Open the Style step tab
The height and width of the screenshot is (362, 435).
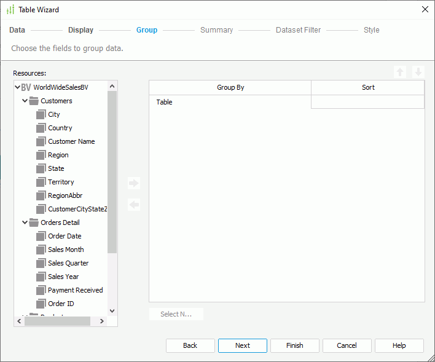[371, 30]
